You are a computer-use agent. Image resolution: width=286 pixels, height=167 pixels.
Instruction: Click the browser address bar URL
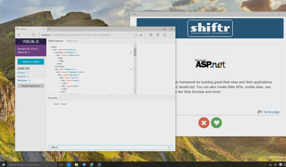tap(76, 35)
